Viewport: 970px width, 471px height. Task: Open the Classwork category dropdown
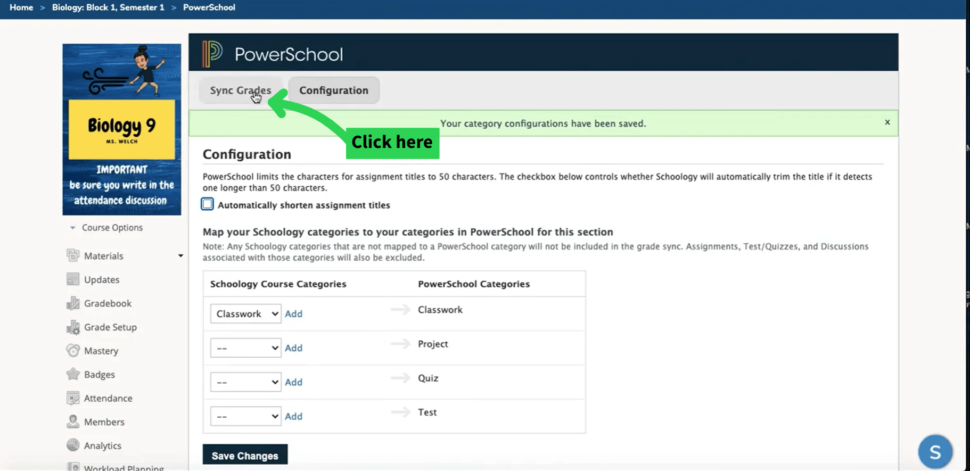(x=245, y=313)
